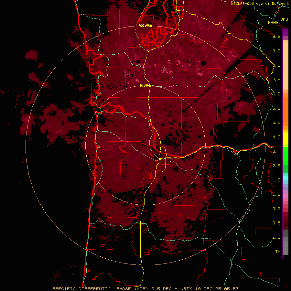
Task: Click the 10 DEC 25 date text
Action: 208,289
